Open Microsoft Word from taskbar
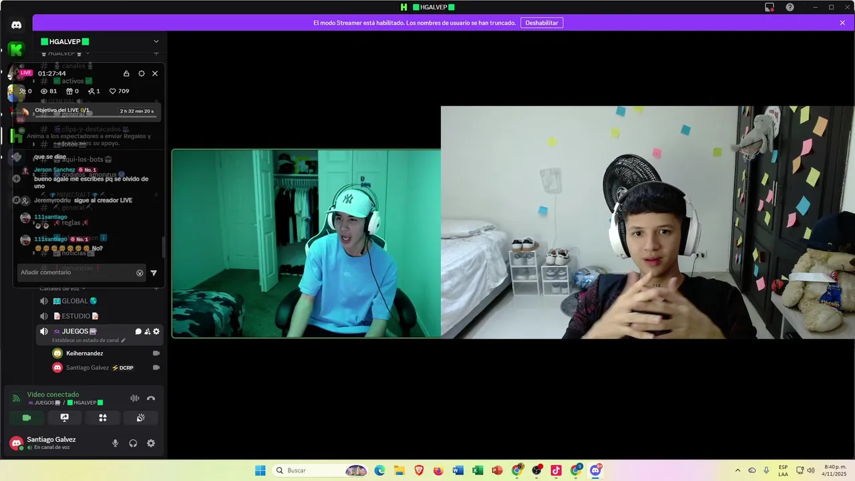 [458, 470]
